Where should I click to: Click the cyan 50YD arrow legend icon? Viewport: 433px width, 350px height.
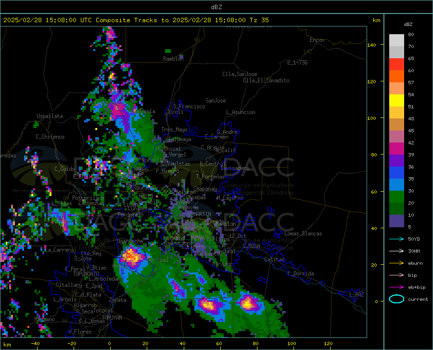(x=396, y=239)
